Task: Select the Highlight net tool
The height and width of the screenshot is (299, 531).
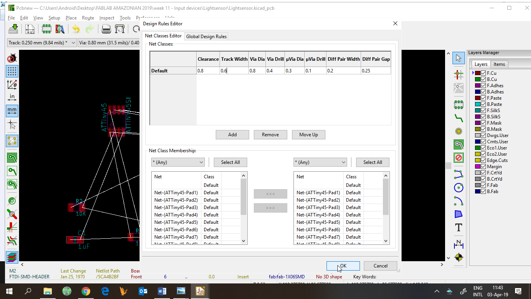Action: [x=459, y=74]
